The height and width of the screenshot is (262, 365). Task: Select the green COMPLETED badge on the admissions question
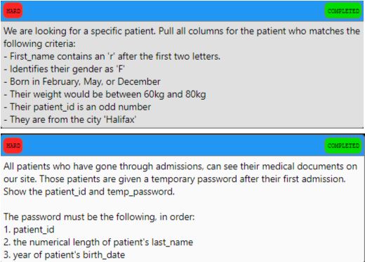[343, 145]
